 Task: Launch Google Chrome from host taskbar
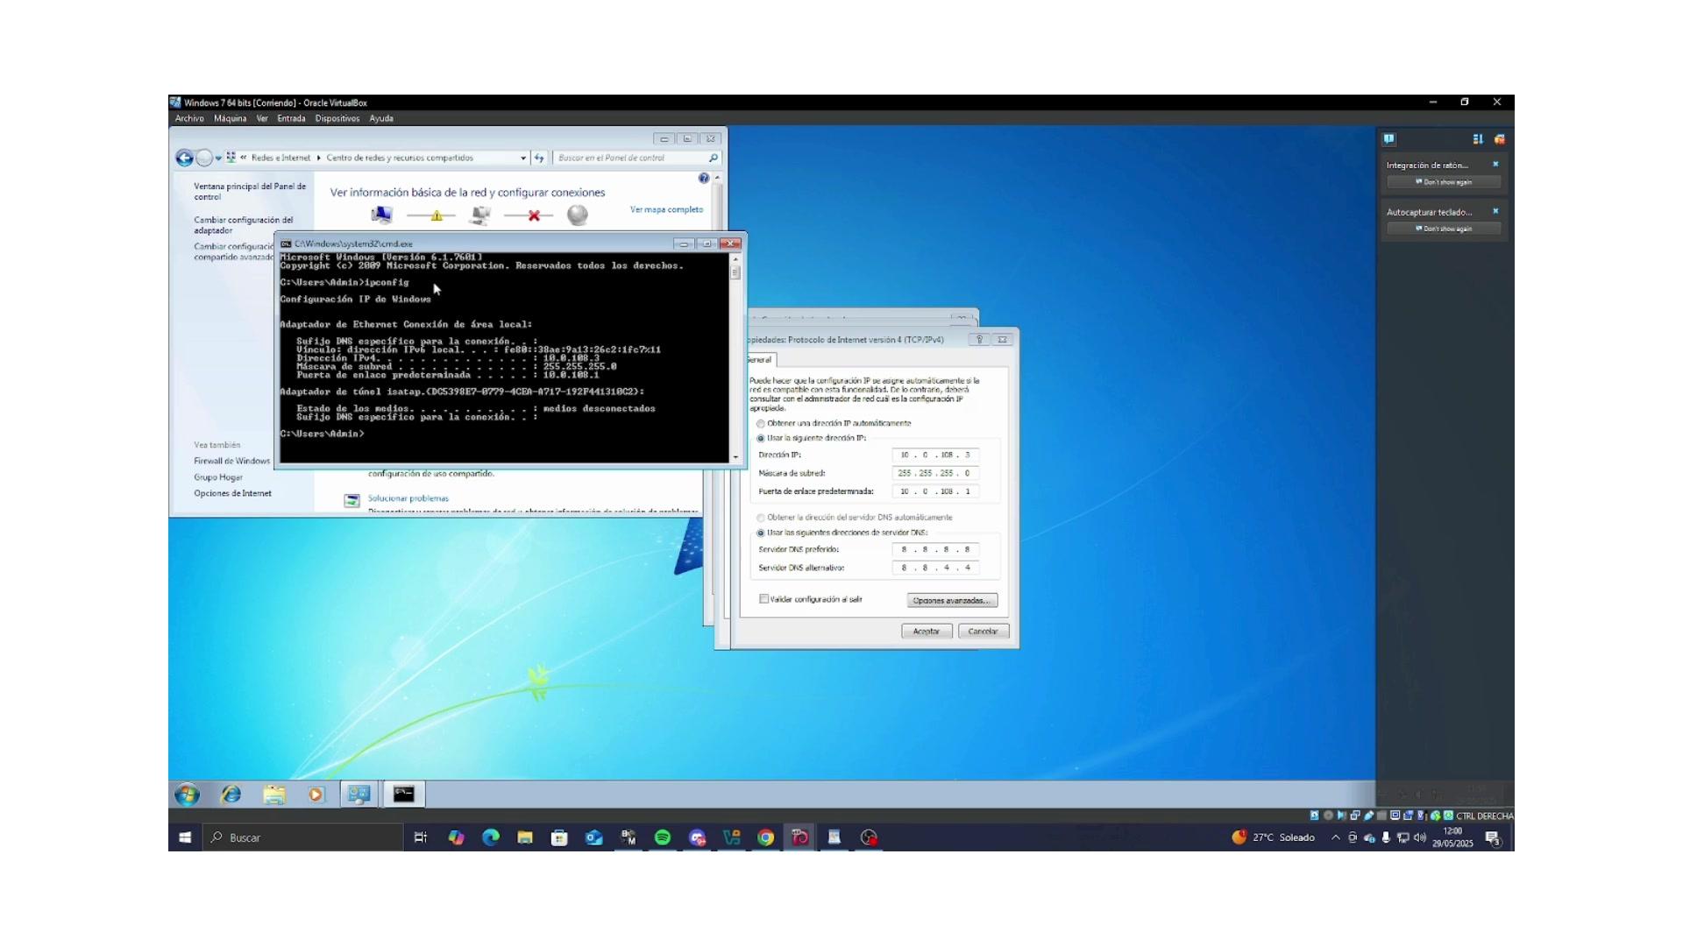coord(766,837)
